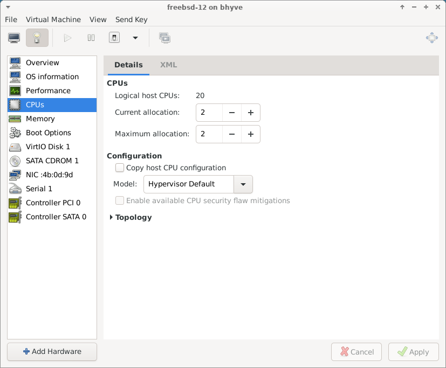Click the Add Hardware button

click(52, 352)
